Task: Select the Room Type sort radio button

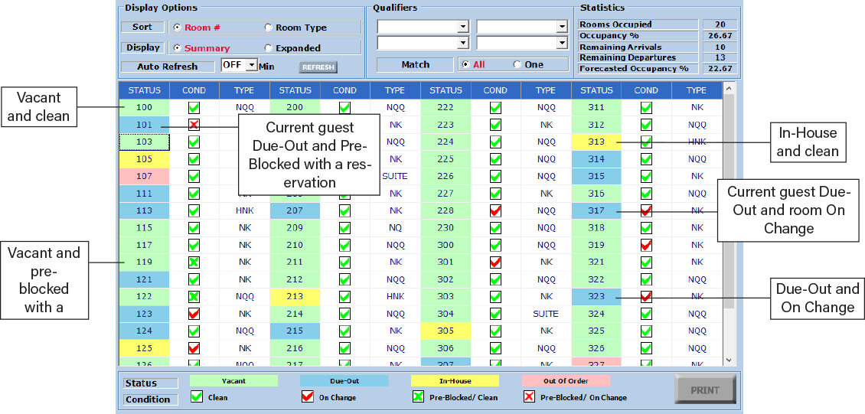Action: click(x=268, y=28)
